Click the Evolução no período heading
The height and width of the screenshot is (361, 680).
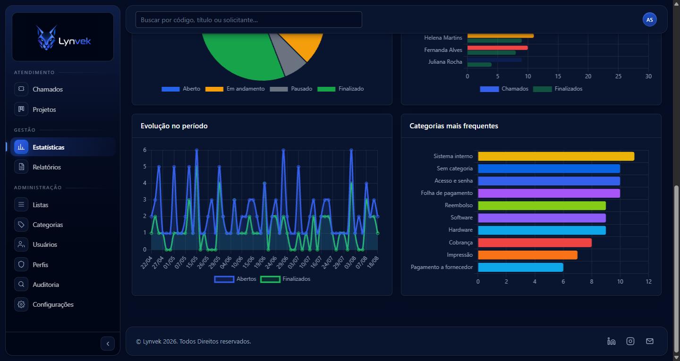[174, 126]
